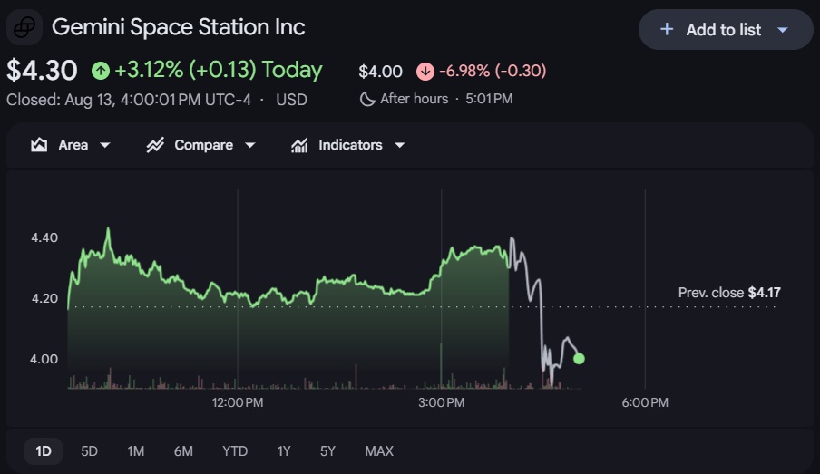Image resolution: width=820 pixels, height=474 pixels.
Task: Show the YTD time range
Action: [235, 451]
